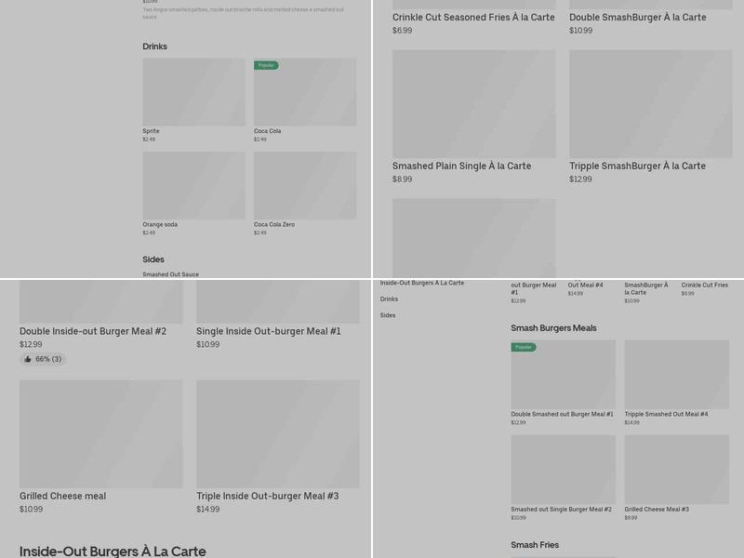
Task: Jump to Inside-Out Burgers A La Carte sidebar link
Action: [422, 283]
